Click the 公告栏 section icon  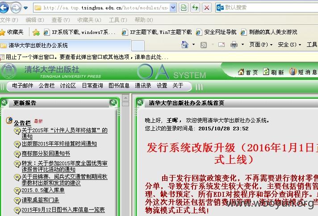[x=9, y=120]
